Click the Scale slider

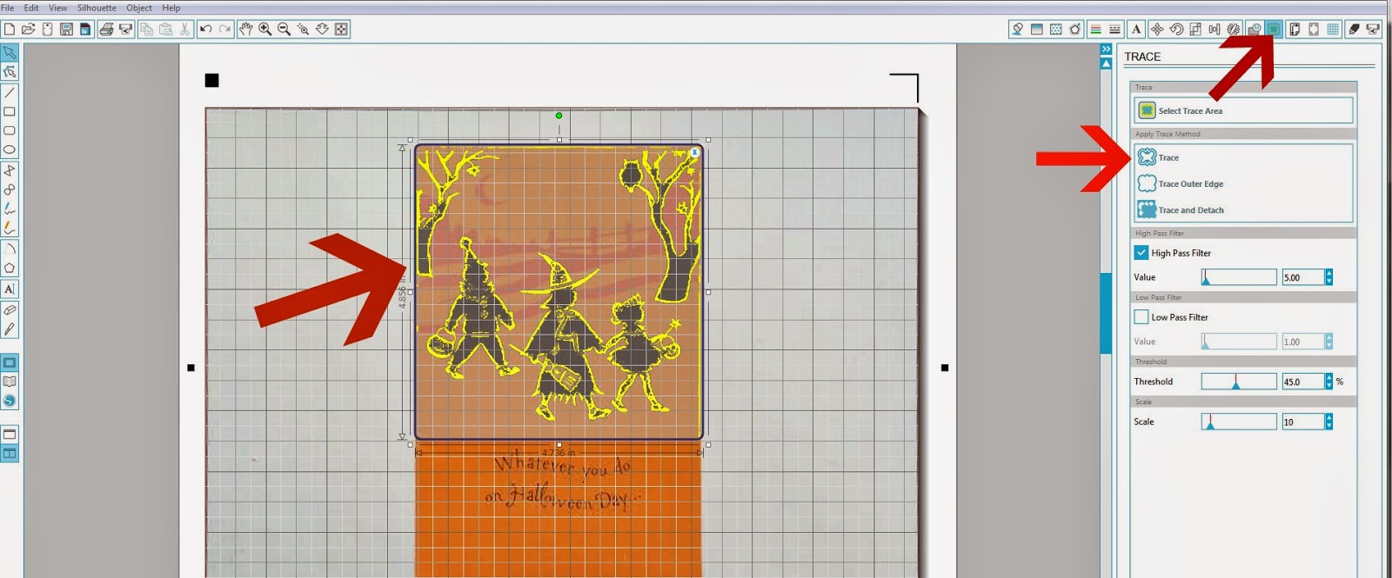1239,422
